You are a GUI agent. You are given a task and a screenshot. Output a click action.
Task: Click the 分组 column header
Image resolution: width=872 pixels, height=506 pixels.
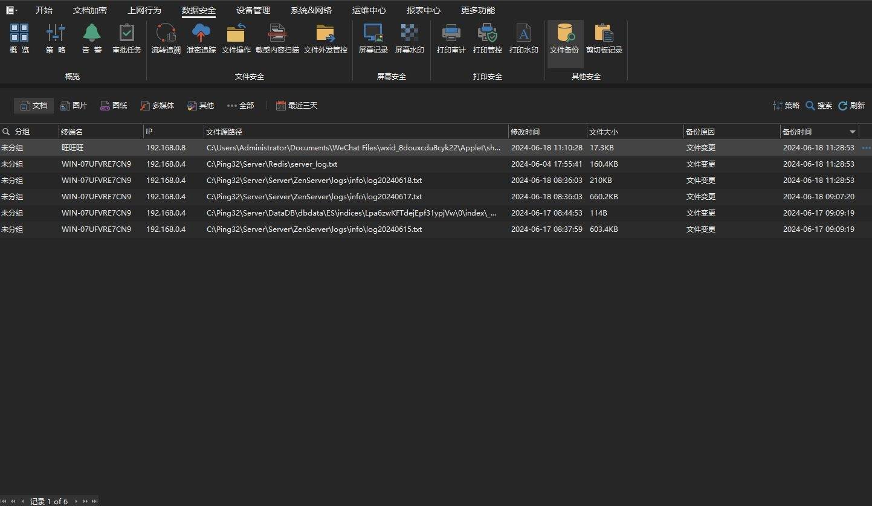click(x=29, y=132)
